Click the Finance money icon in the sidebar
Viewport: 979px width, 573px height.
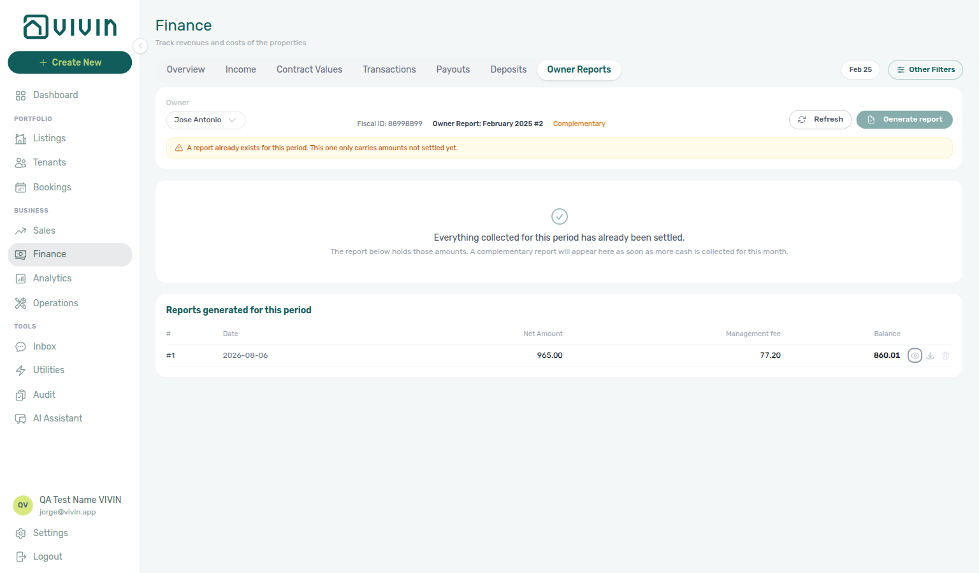click(x=20, y=255)
